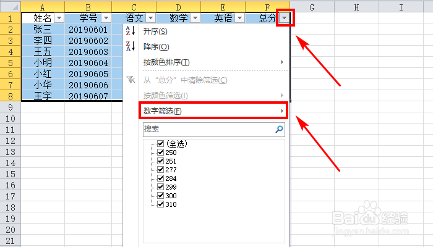Toggle the (全选) checkbox

click(160, 143)
